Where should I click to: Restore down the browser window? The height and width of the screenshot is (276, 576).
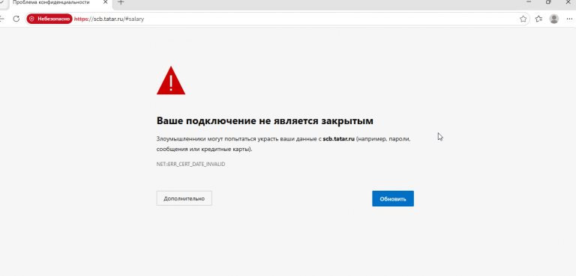[548, 2]
